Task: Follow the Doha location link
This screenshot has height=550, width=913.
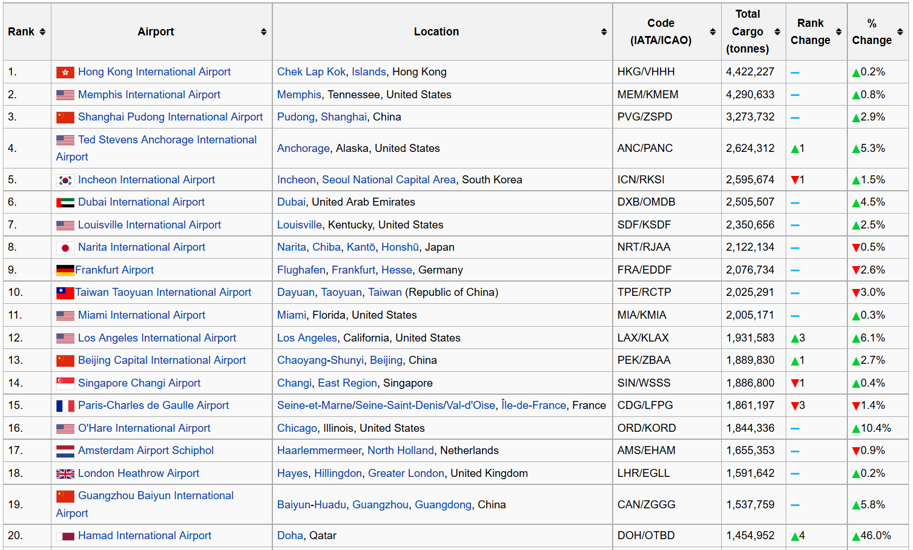Action: click(x=290, y=536)
